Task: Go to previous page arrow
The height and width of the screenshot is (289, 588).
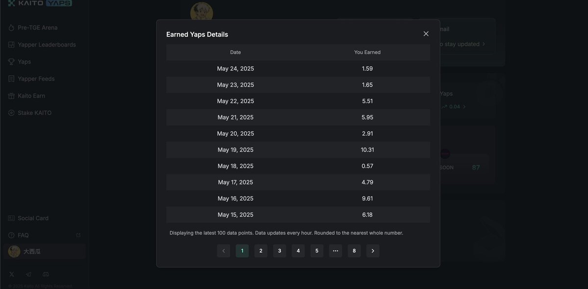Action: [x=224, y=251]
